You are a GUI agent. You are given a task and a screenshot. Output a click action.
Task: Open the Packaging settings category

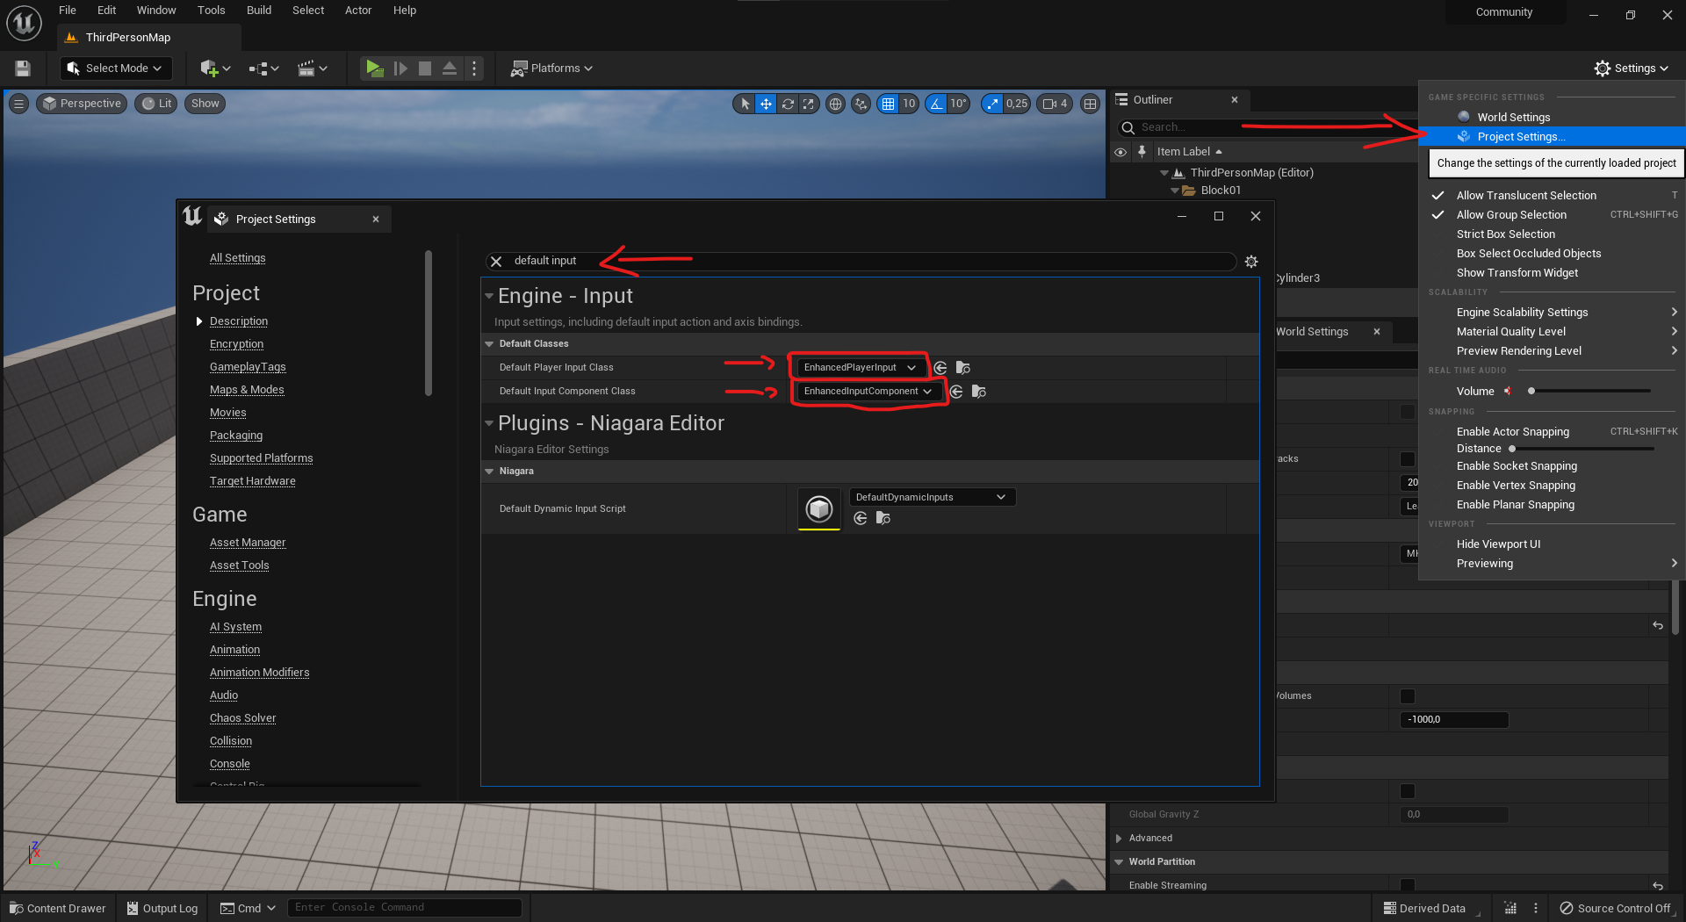point(236,436)
